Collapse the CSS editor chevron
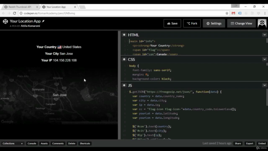 point(265,60)
